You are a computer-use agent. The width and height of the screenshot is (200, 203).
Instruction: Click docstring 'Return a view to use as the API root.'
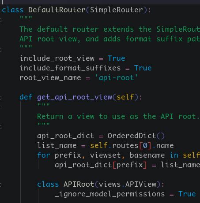pyautogui.click(x=118, y=116)
